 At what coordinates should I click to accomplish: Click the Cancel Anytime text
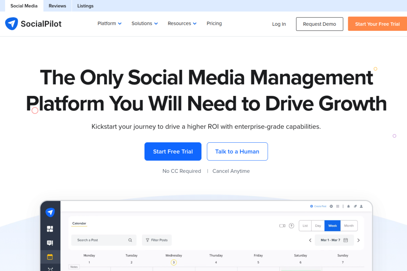(x=231, y=171)
